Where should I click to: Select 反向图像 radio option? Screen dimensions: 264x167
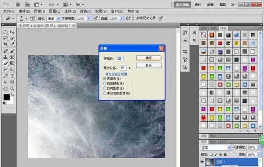[105, 88]
